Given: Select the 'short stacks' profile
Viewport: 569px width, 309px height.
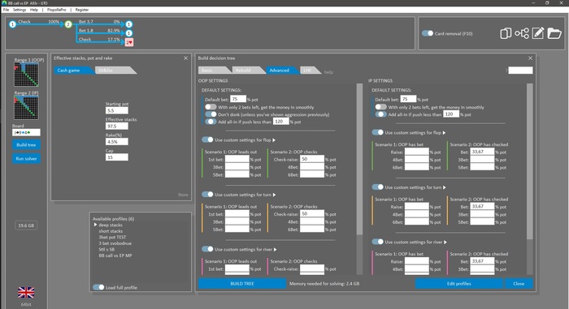Looking at the screenshot, I should (x=111, y=231).
